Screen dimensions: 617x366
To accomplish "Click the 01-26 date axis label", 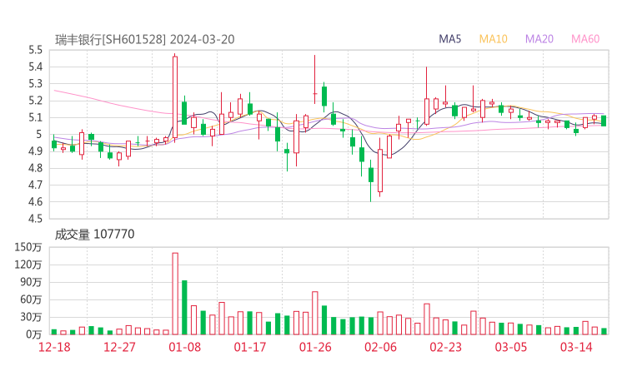I will [x=315, y=346].
